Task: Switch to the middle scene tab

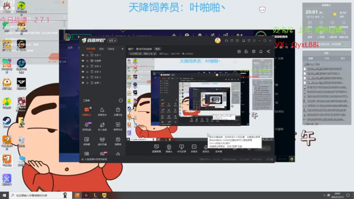Action: click(x=101, y=49)
